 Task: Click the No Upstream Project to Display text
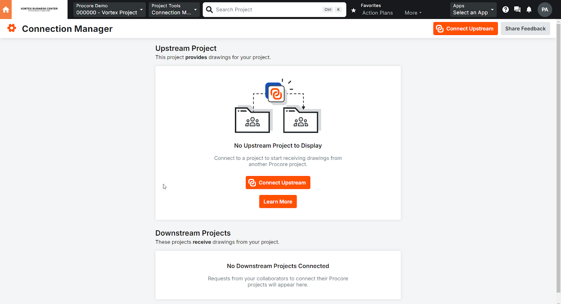coord(278,146)
